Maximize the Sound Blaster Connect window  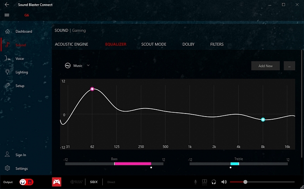tap(284, 5)
